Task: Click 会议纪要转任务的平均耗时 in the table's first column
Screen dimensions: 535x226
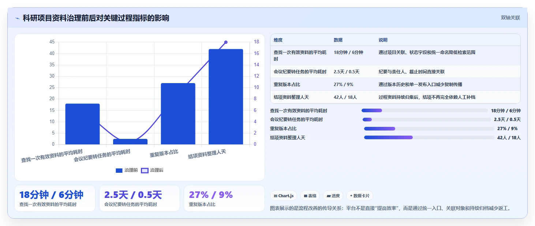Action: coord(300,72)
